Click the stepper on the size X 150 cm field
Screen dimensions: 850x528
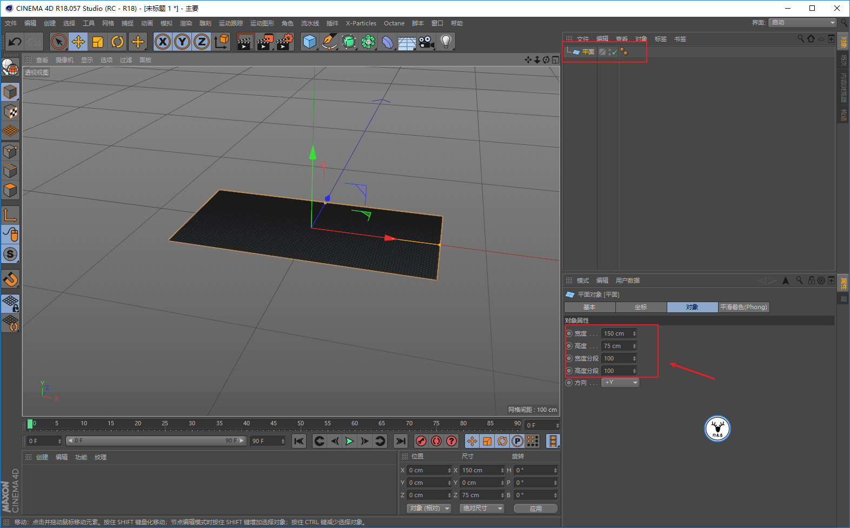(502, 470)
